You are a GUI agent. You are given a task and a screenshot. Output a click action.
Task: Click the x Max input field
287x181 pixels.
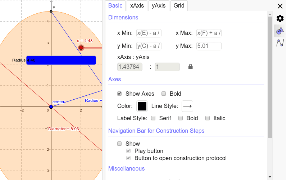(209, 33)
